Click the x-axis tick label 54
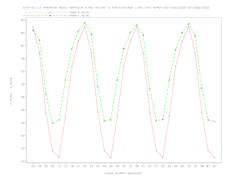 click(x=150, y=166)
